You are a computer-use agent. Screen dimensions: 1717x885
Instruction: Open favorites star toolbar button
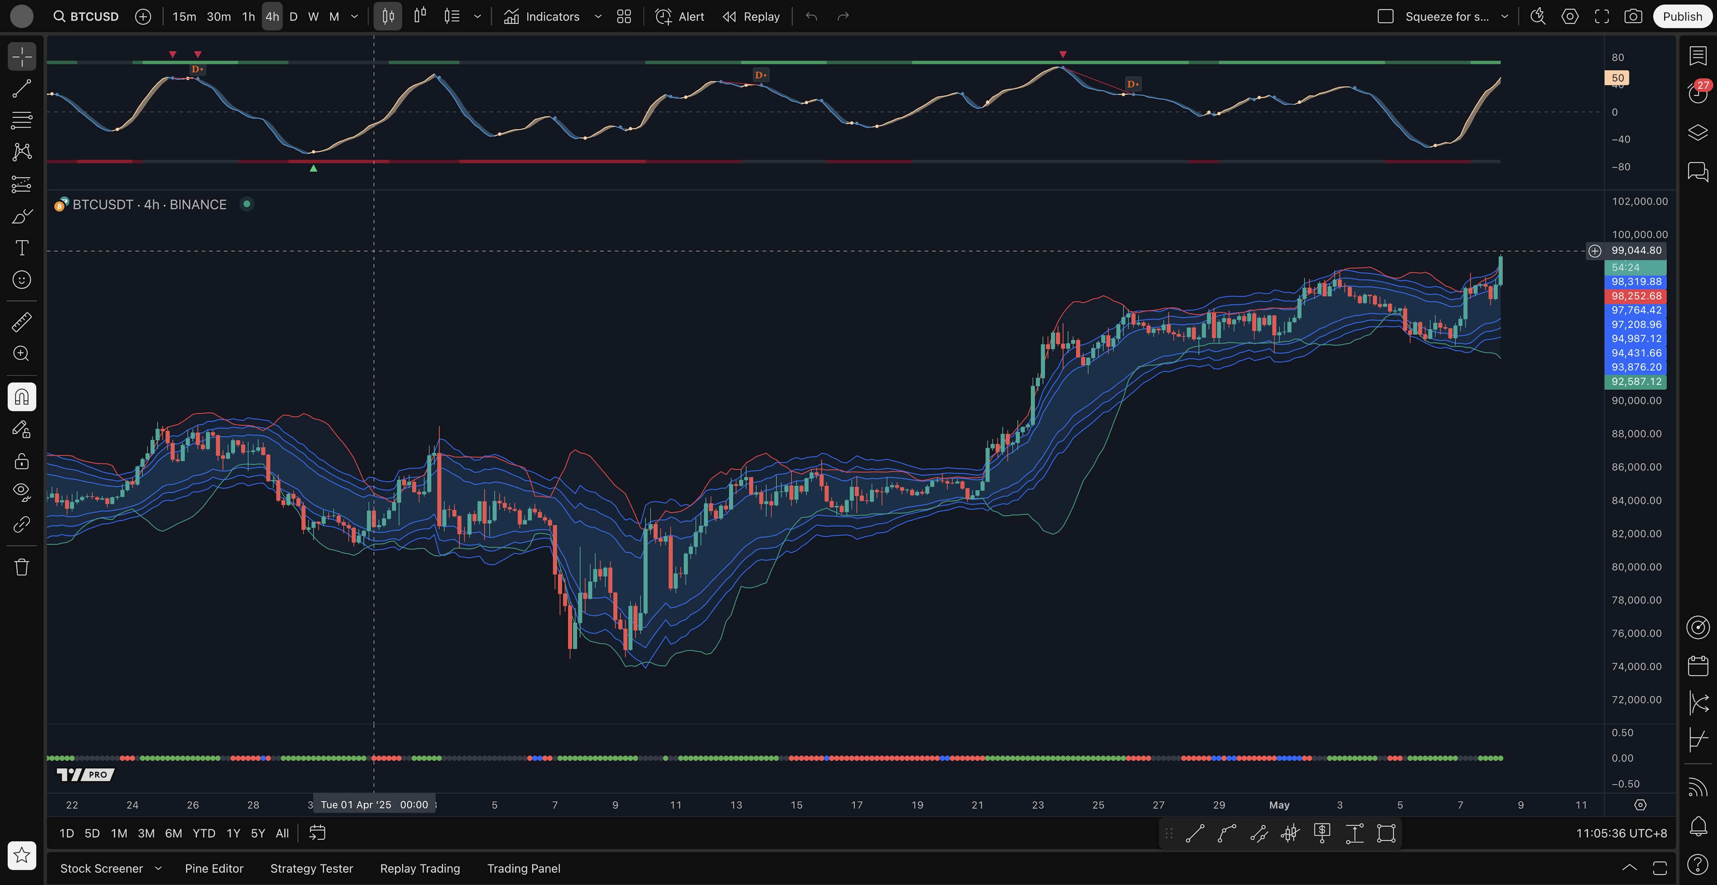[x=22, y=855]
